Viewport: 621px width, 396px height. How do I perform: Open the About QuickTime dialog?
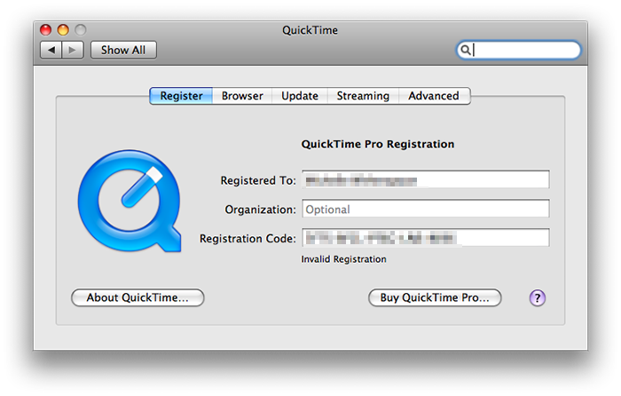(x=138, y=298)
